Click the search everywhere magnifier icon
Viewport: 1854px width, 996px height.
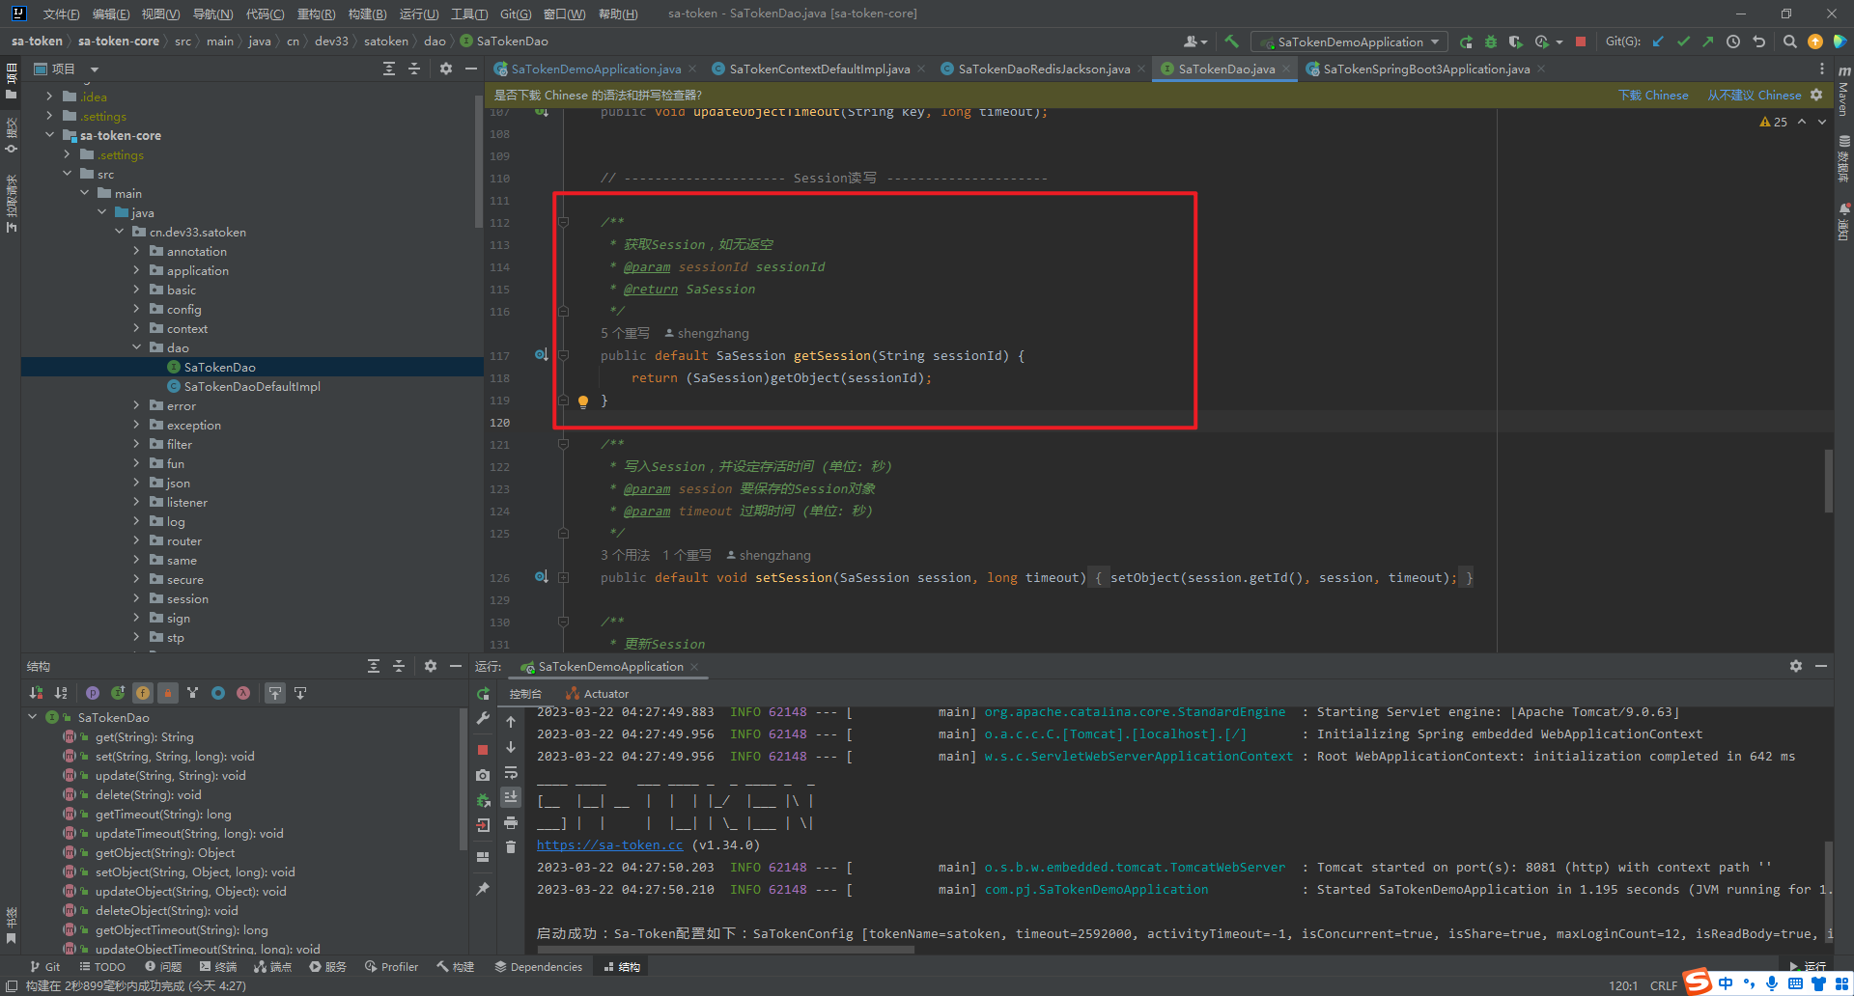[x=1789, y=41]
